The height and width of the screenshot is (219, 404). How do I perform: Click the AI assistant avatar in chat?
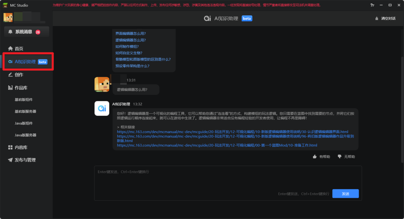(102, 108)
